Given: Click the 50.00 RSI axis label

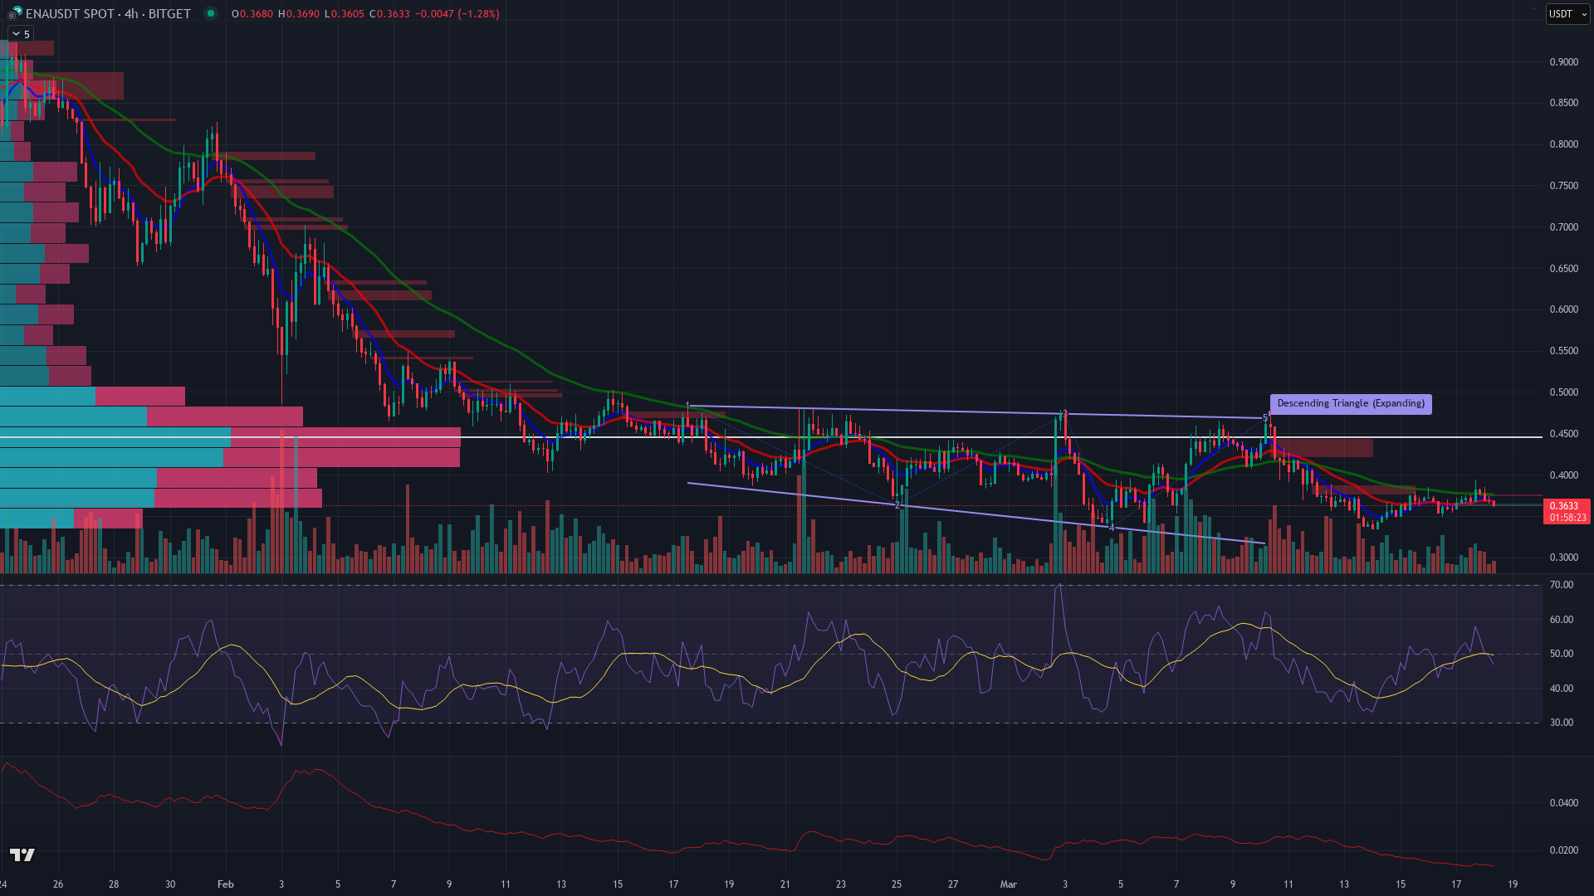Looking at the screenshot, I should (1562, 654).
